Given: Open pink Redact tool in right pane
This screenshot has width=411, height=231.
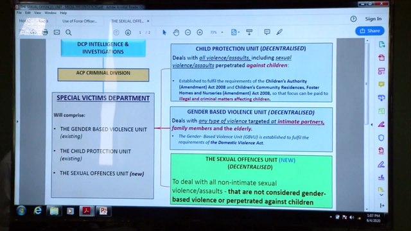Looking at the screenshot, I should (381, 124).
